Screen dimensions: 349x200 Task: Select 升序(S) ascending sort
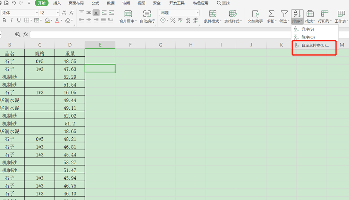(x=315, y=29)
